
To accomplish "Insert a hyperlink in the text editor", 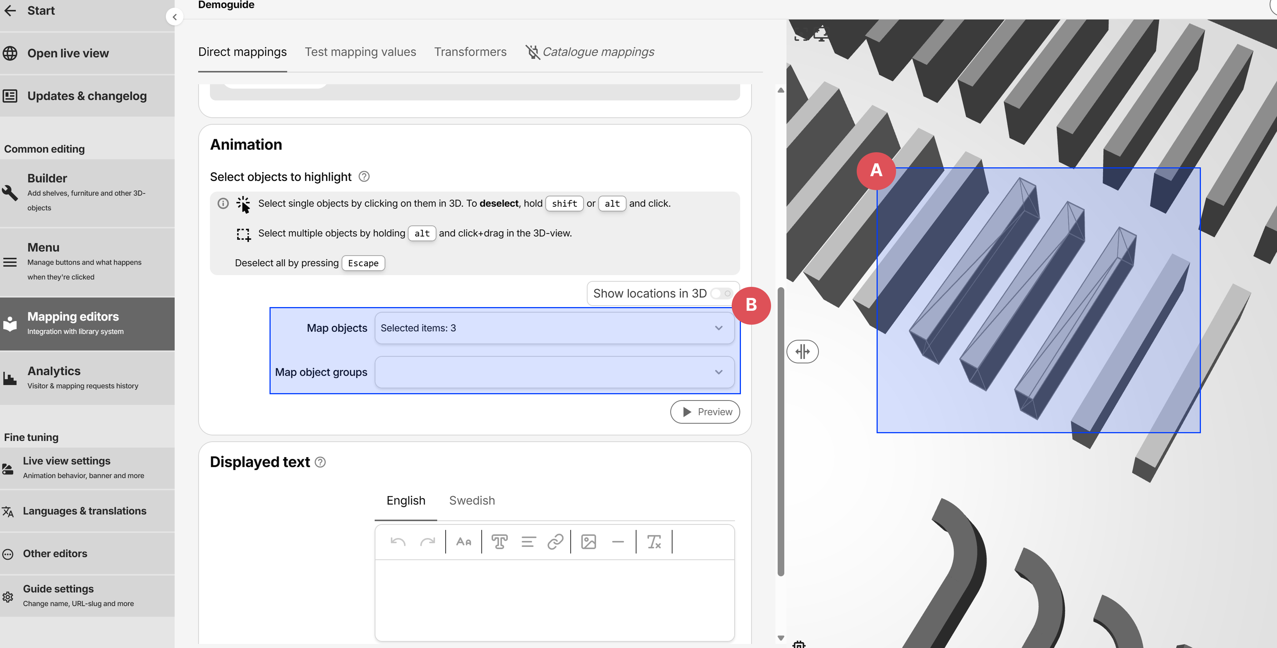I will click(556, 541).
